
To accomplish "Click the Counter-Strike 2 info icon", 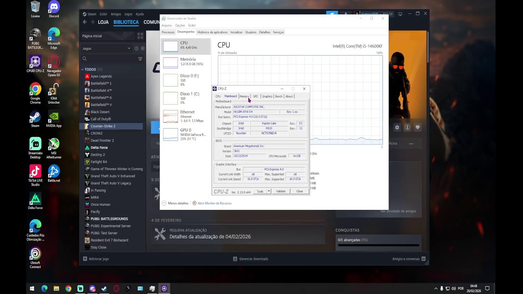I will 407,127.
